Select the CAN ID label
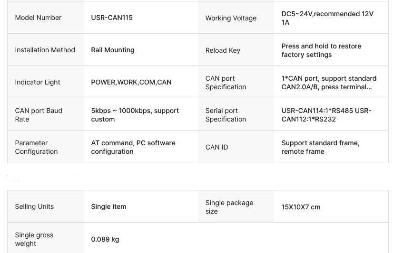The height and width of the screenshot is (253, 393). [x=216, y=147]
